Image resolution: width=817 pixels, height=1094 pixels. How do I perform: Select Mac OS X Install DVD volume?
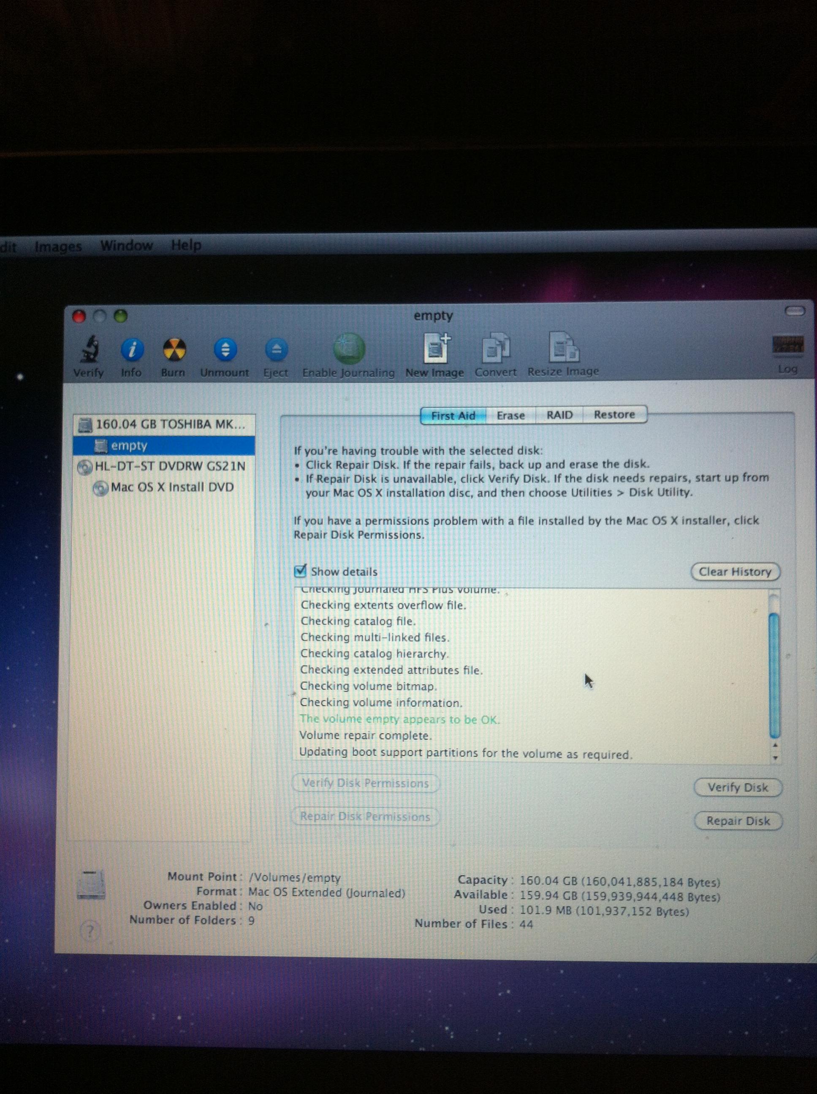pos(164,488)
